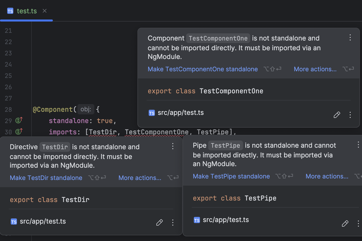
Task: Click the TS file icon in the TestPipe popup footer
Action: [197, 220]
